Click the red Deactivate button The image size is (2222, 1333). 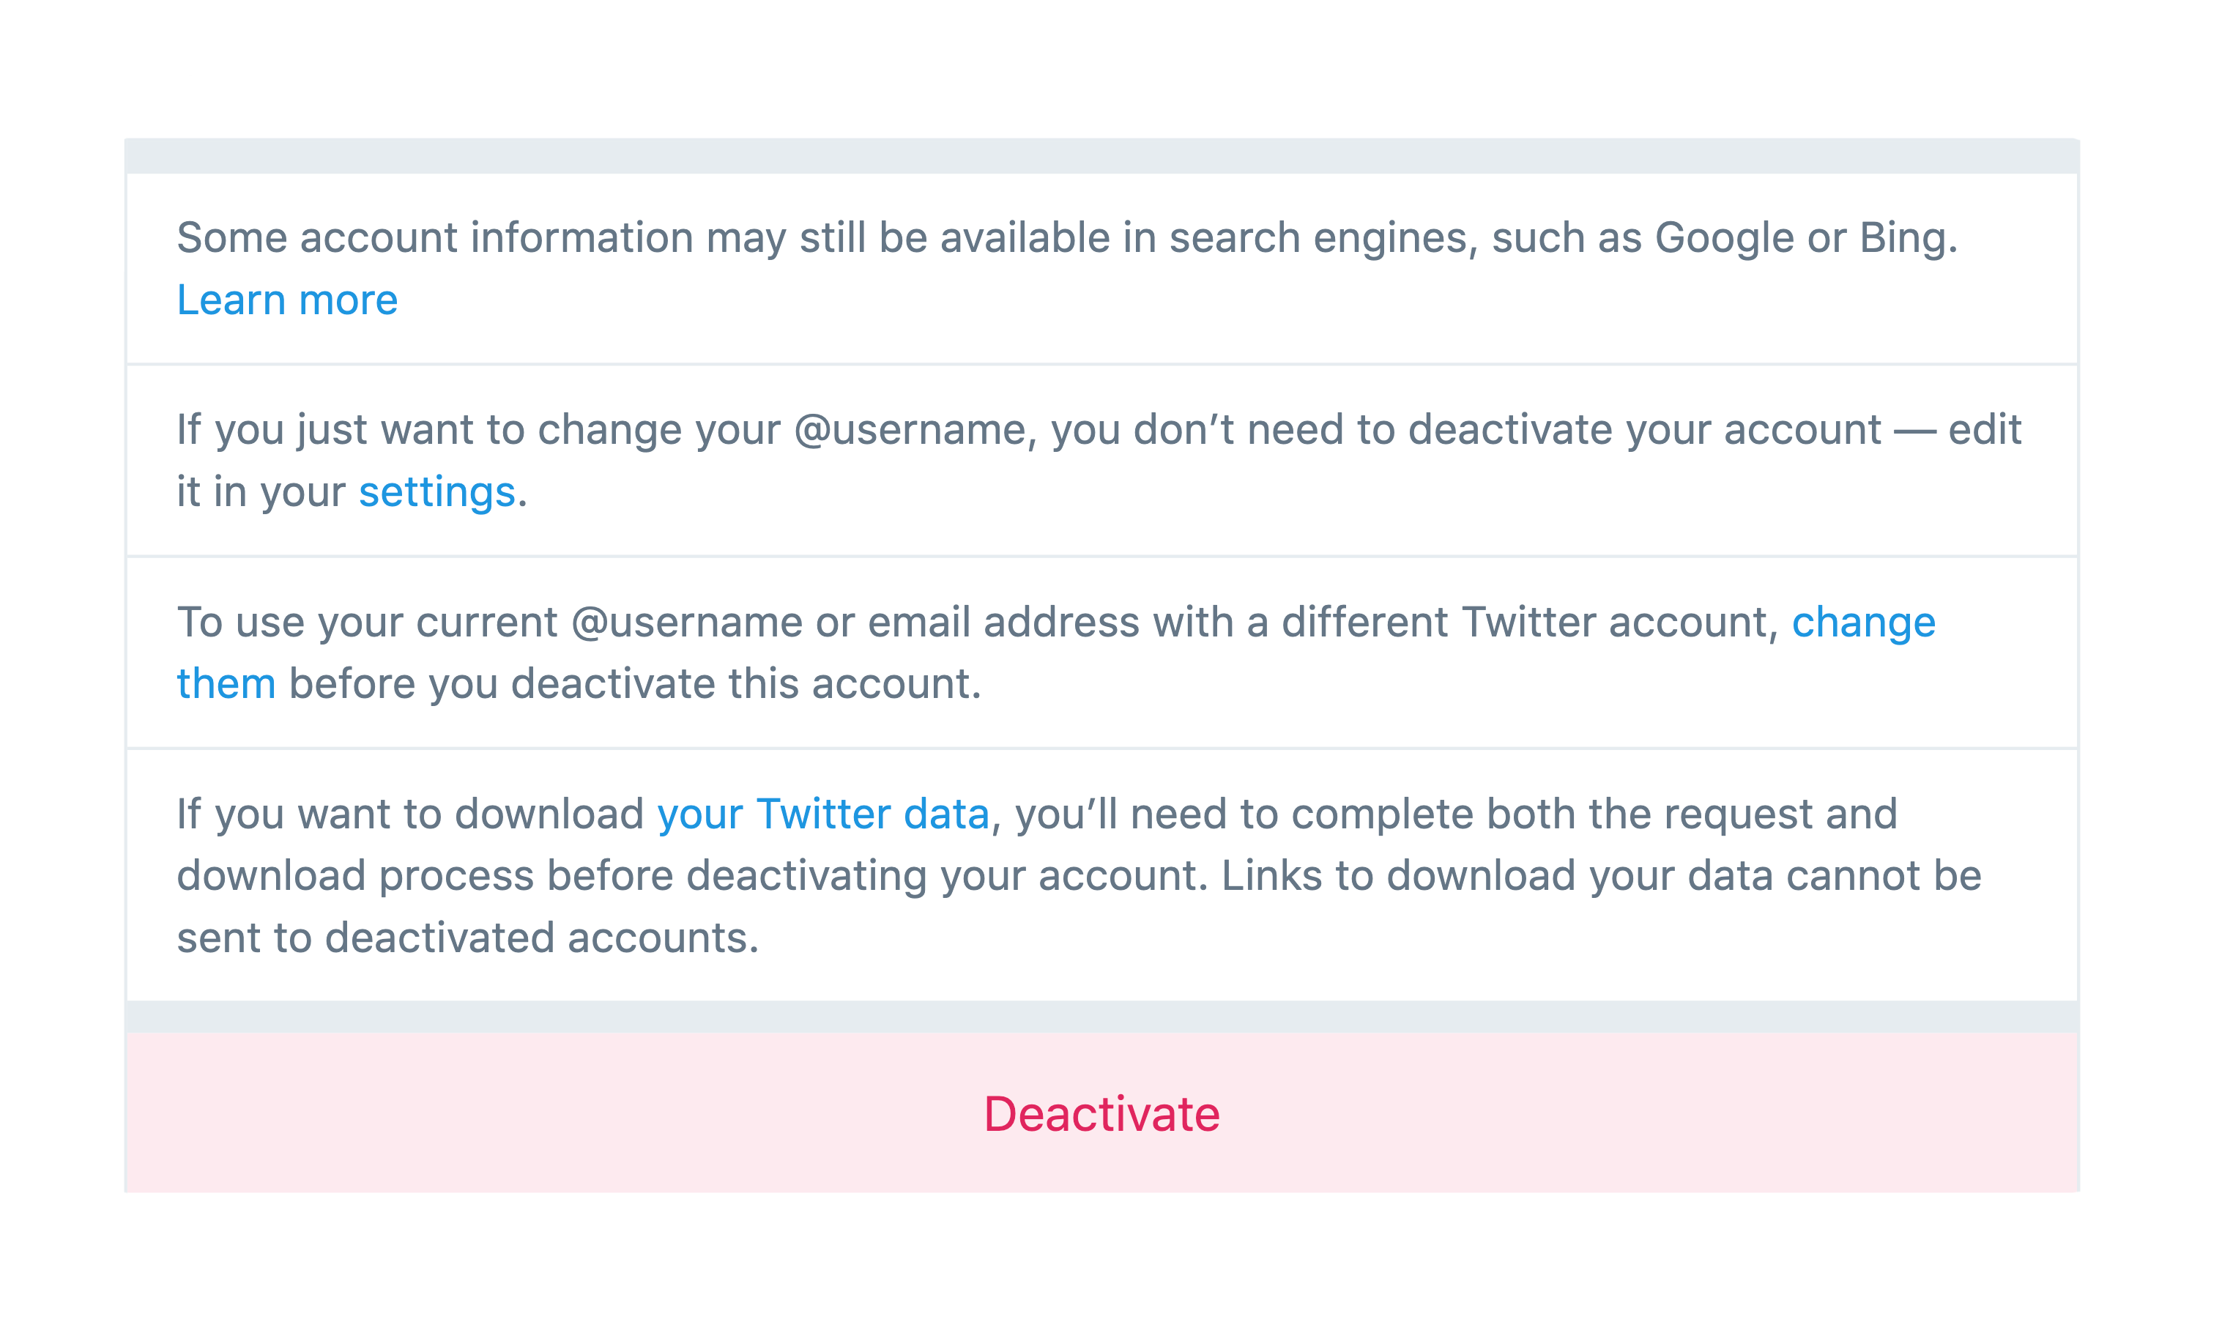coord(1101,1114)
